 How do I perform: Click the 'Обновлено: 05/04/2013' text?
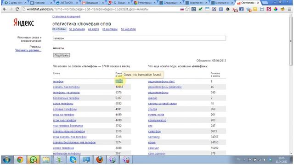coord(211,60)
